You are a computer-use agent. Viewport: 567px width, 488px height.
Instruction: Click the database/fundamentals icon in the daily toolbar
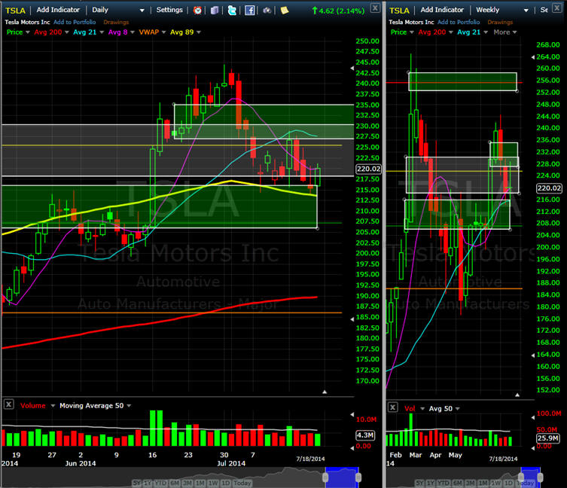tap(215, 10)
